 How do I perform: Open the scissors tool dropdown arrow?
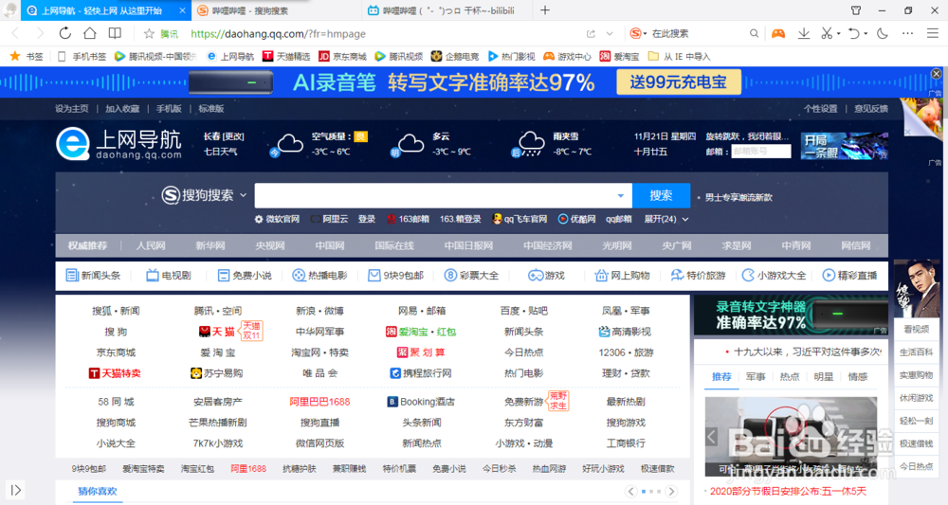click(839, 34)
